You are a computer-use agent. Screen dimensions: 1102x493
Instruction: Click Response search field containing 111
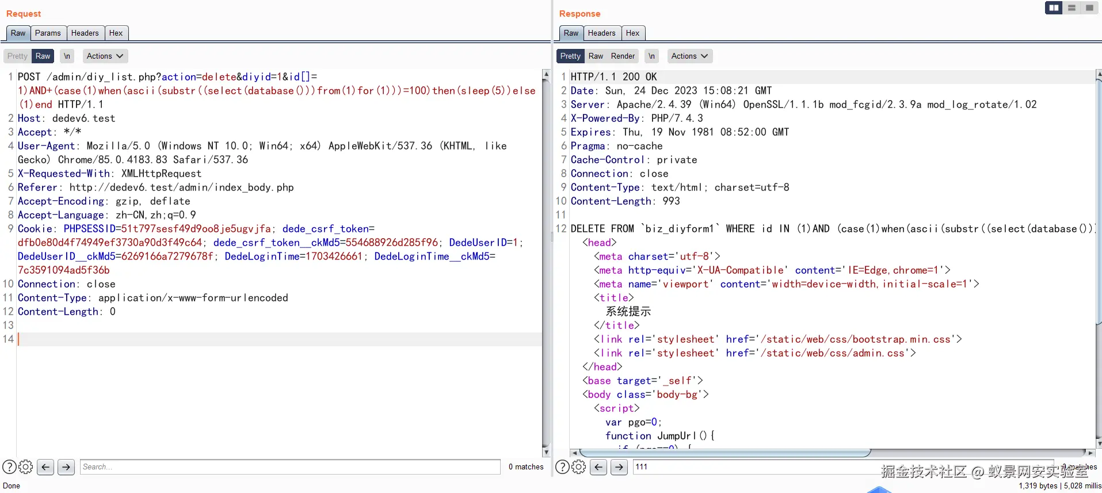tap(843, 467)
